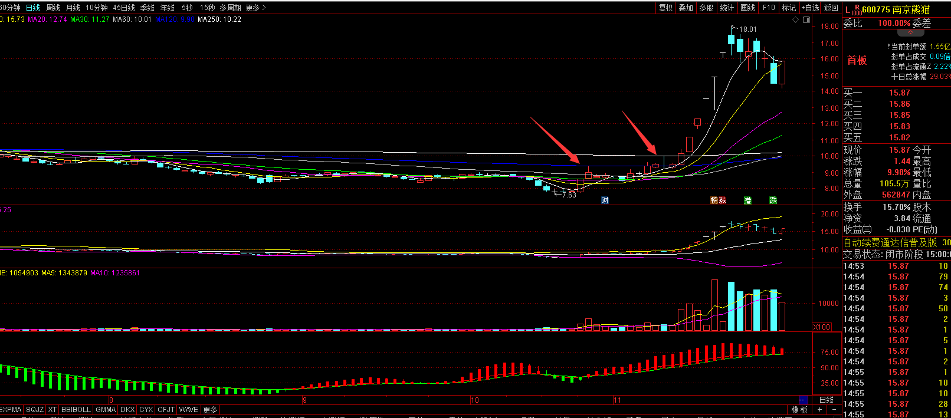Collapse the order panel with red chevron

(x=910, y=33)
